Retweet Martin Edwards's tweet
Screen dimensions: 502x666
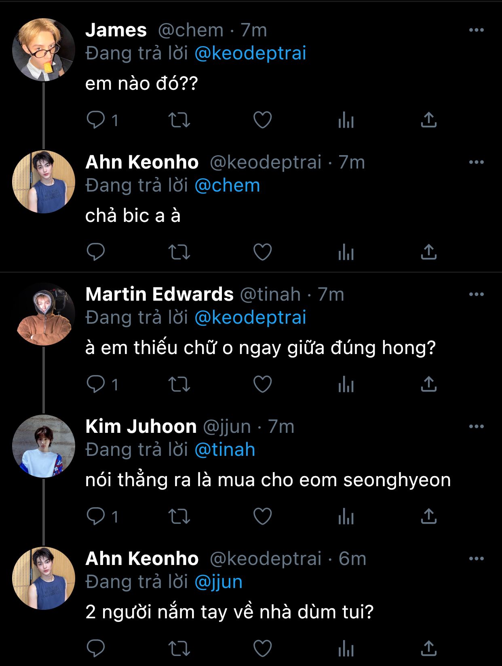coord(179,384)
